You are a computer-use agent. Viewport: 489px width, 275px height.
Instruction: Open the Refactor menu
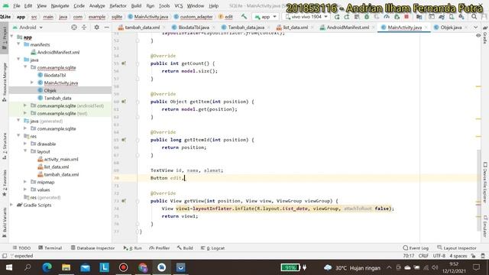[x=118, y=6]
